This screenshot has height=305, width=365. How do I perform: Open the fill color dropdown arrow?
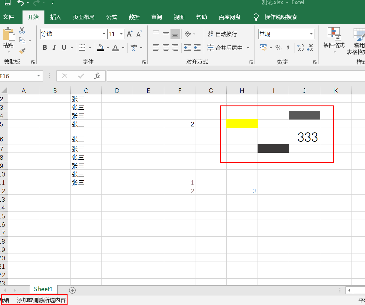[108, 48]
